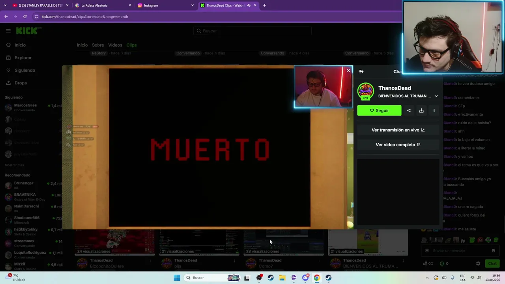Open the emoji picker in chat input
Screen dimensions: 505x284
pyautogui.click(x=493, y=250)
